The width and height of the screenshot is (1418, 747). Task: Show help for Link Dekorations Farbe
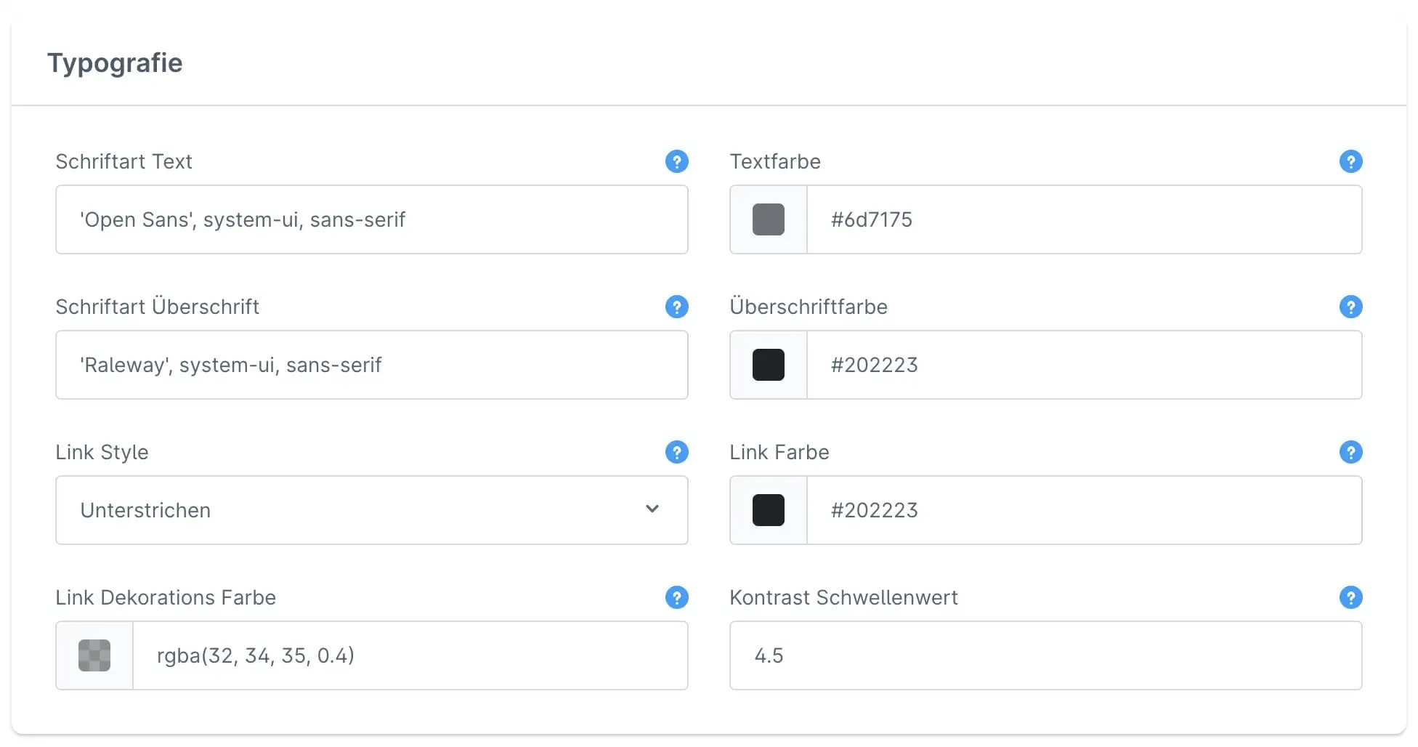coord(676,597)
